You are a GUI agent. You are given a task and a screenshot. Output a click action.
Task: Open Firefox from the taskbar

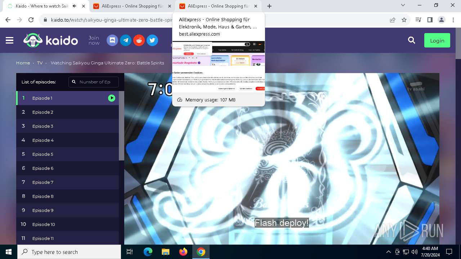[183, 252]
